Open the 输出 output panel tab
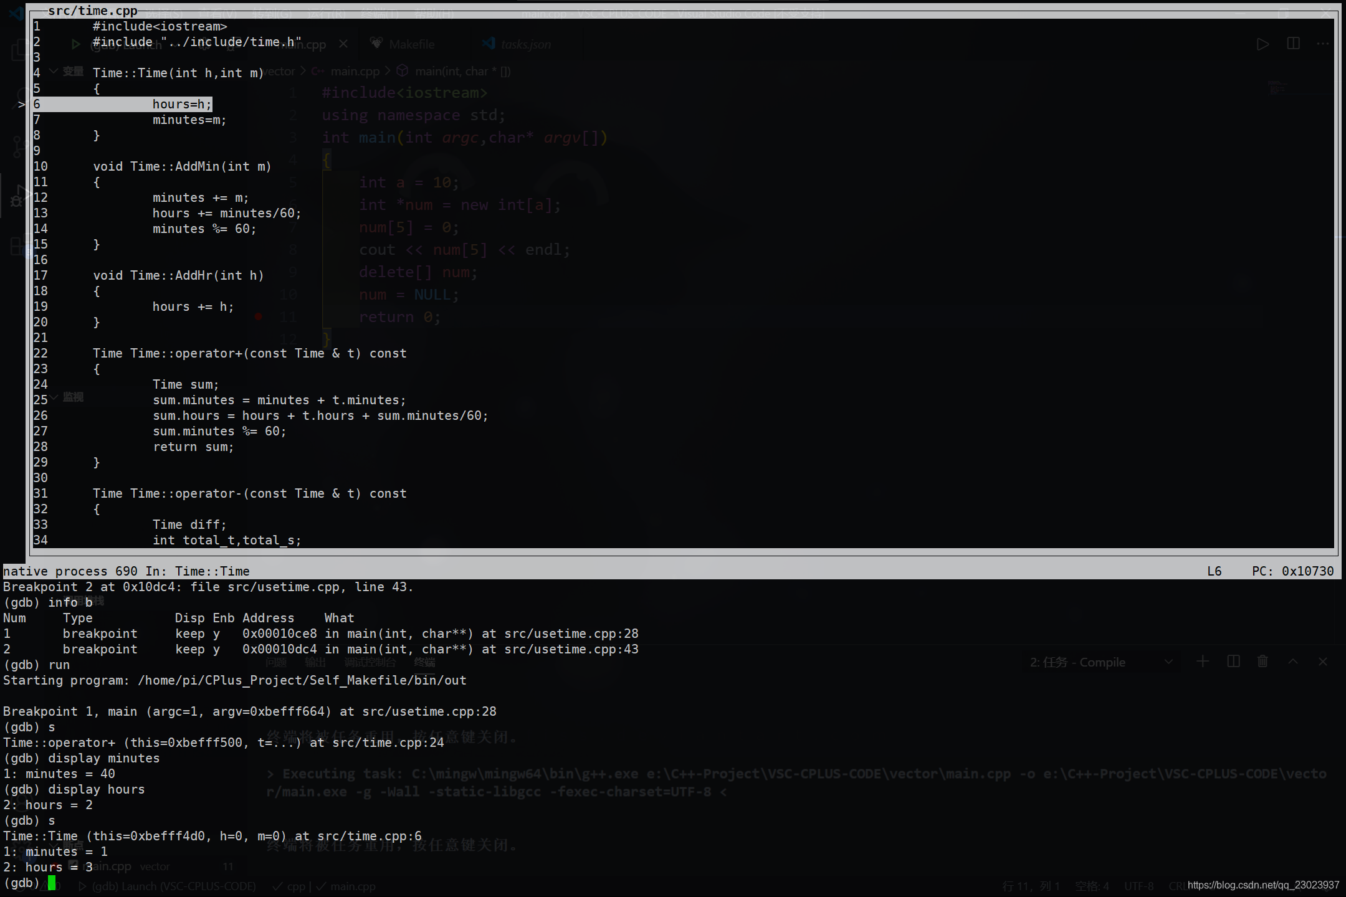 click(315, 662)
